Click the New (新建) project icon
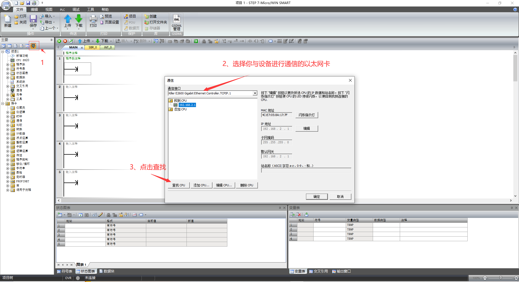The height and width of the screenshot is (282, 519). point(8,21)
